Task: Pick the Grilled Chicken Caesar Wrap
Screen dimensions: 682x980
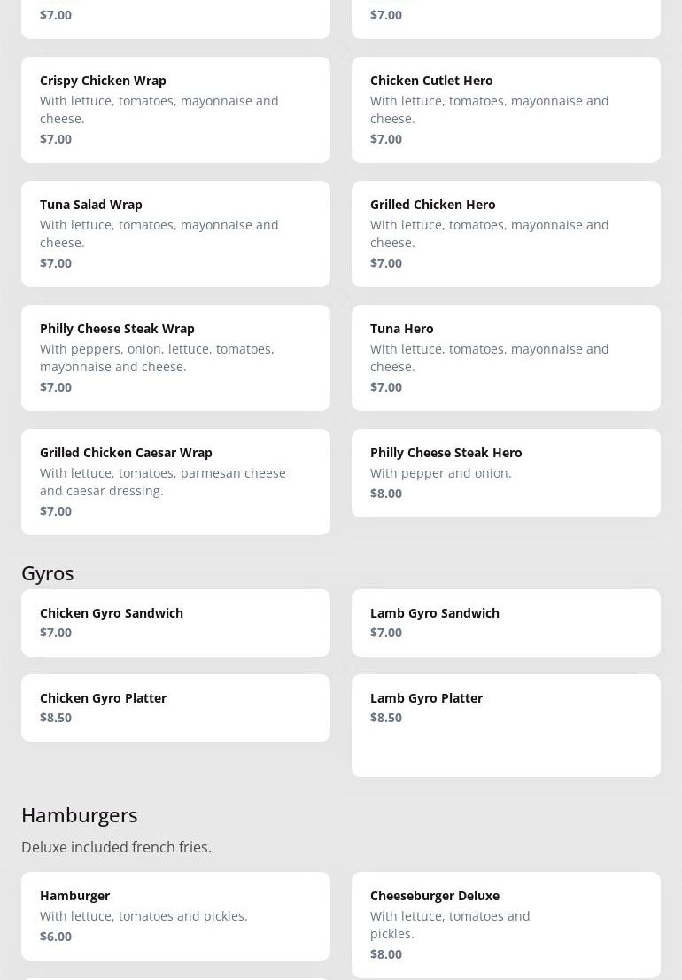Action: point(175,482)
